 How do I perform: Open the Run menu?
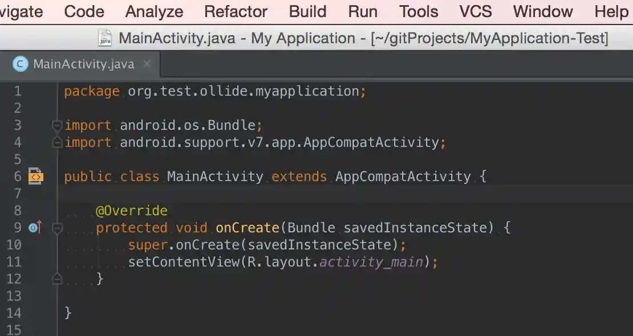pyautogui.click(x=362, y=11)
